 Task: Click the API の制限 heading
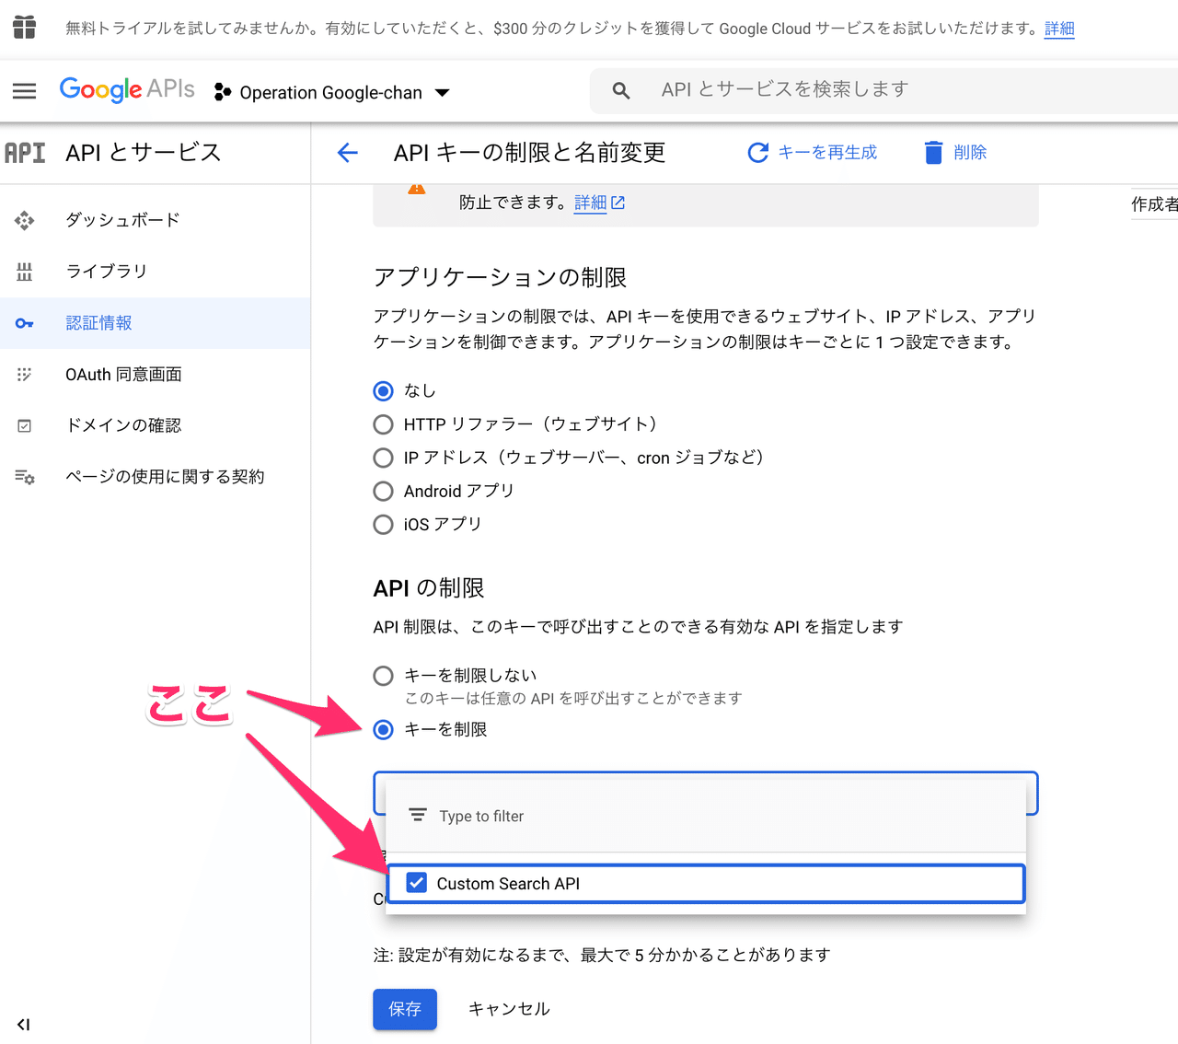click(429, 588)
